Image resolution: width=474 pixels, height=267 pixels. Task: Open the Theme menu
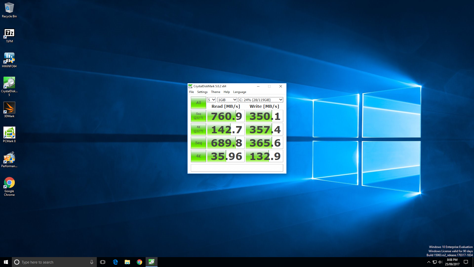[216, 92]
